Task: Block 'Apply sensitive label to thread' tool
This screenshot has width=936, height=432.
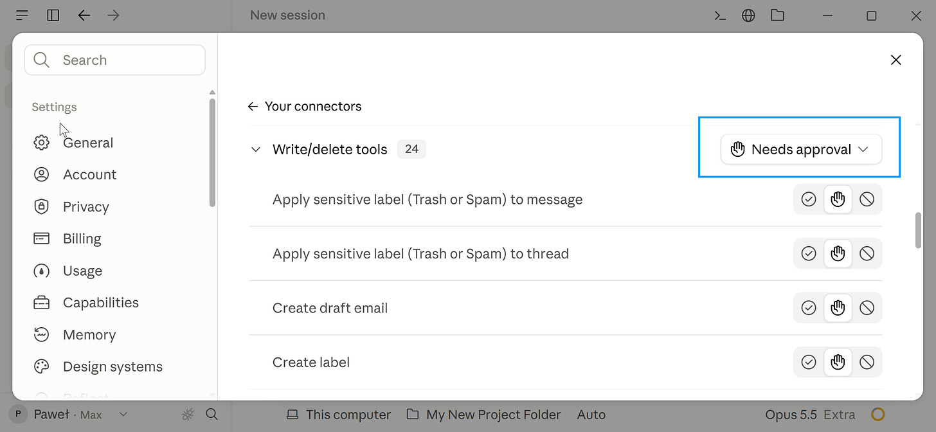Action: 867,253
